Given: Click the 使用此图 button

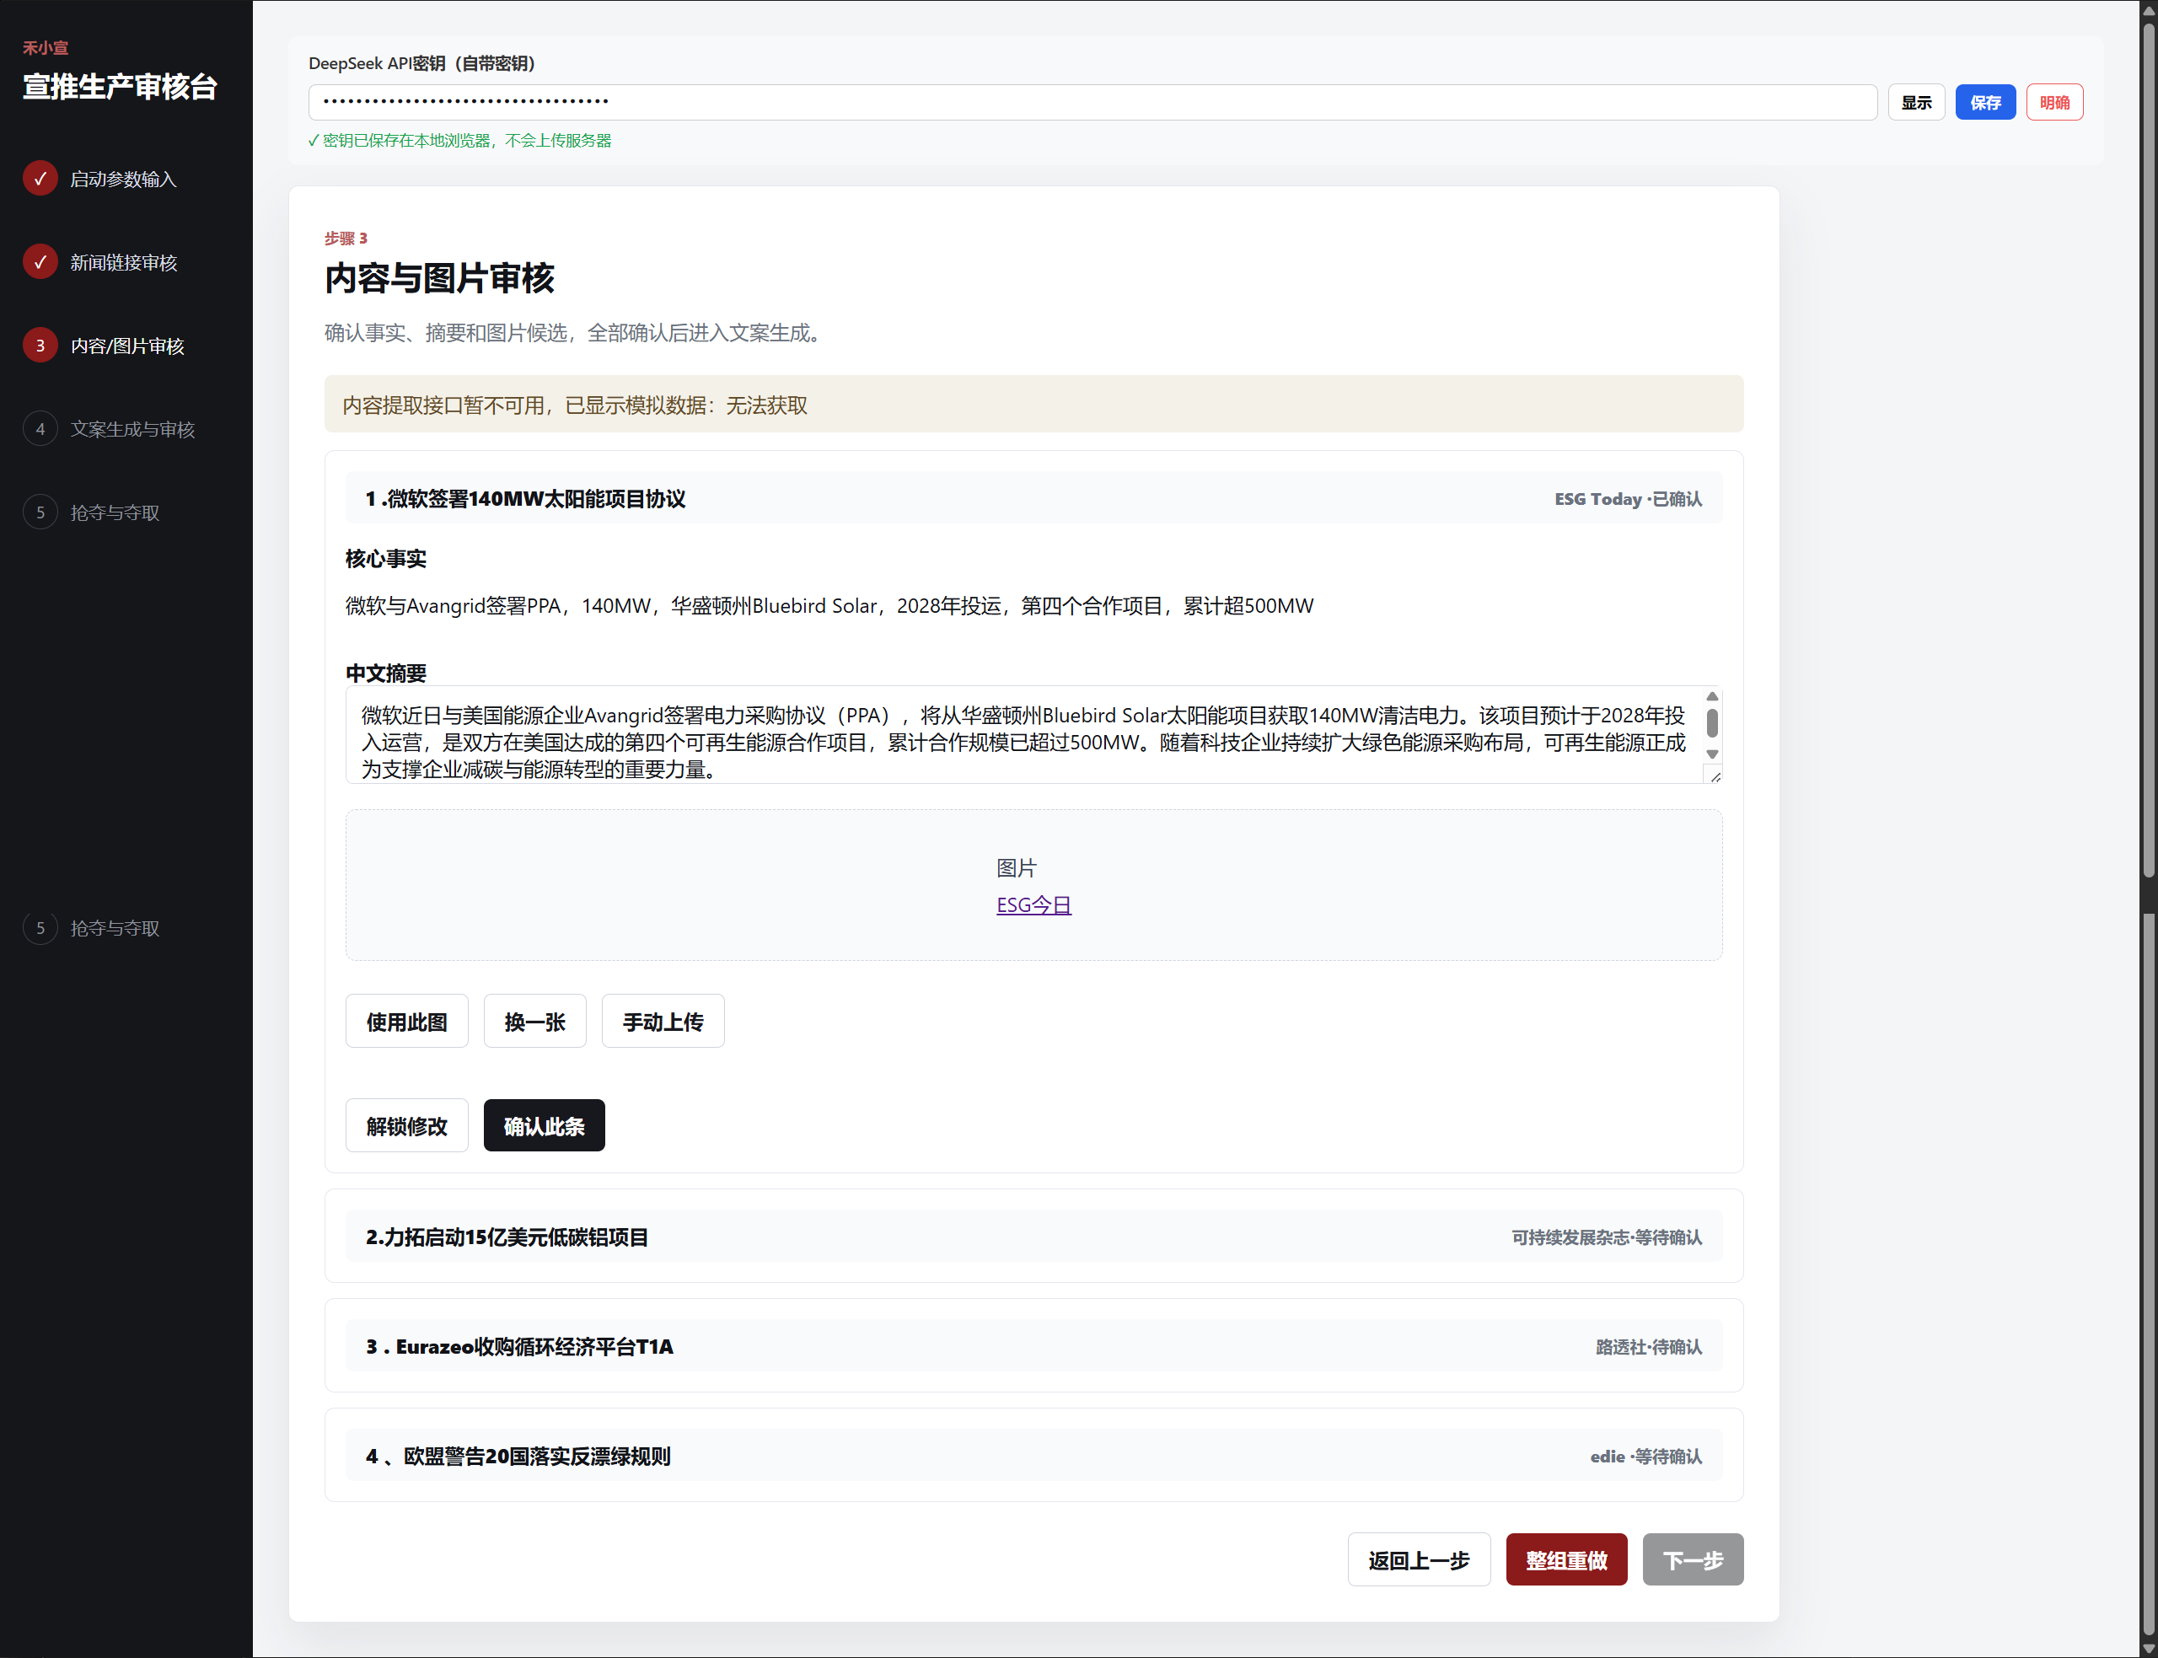Looking at the screenshot, I should click(406, 1022).
